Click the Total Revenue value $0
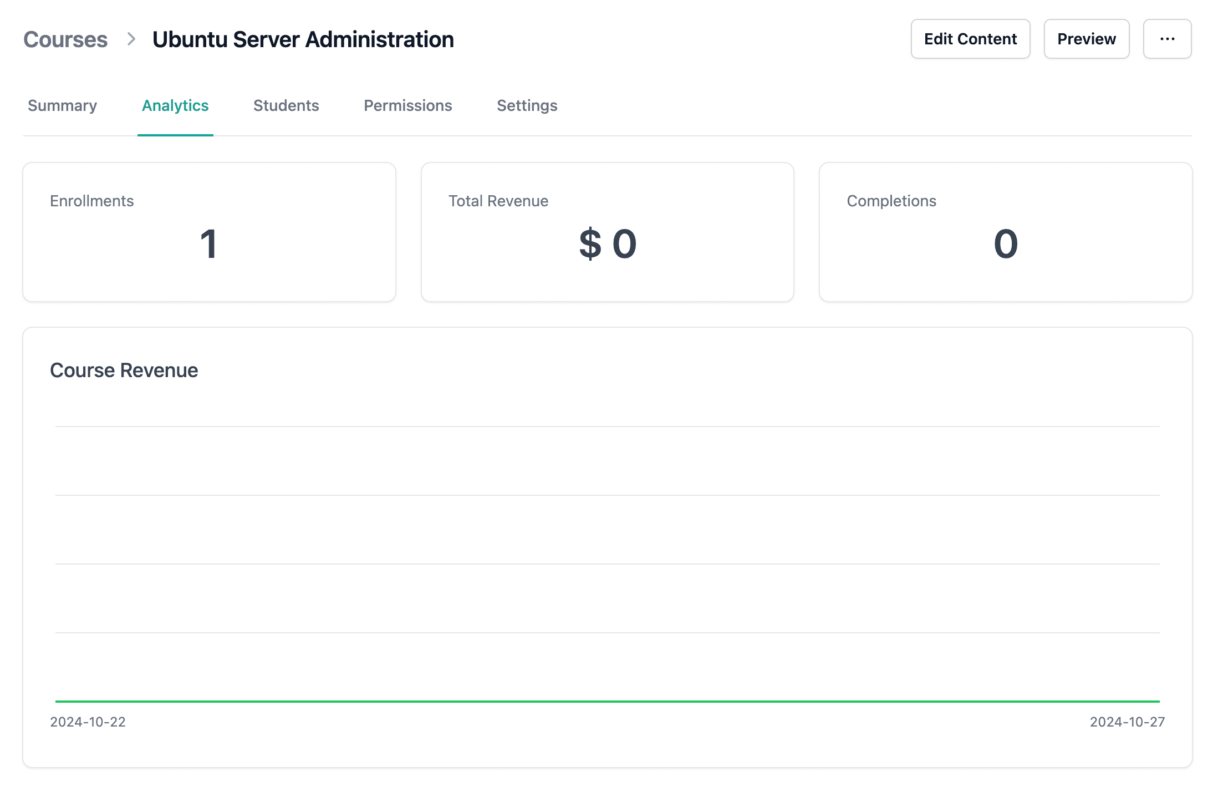 [x=608, y=243]
